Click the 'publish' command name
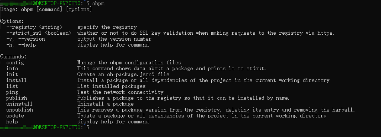Image resolution: width=381 pixels, height=137 pixels. [x=17, y=98]
